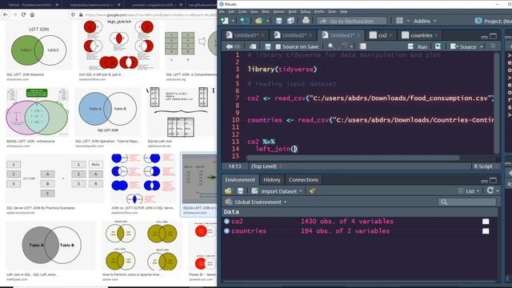Click the Print icon in RStudio toolbar
This screenshot has height=288, width=512.
coord(306,21)
